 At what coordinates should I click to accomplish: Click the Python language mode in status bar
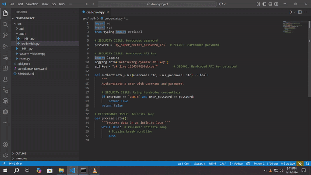[238, 164]
